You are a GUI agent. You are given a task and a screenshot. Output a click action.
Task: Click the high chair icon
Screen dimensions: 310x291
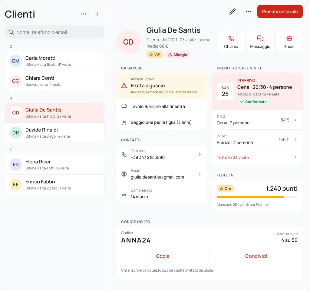pyautogui.click(x=124, y=122)
